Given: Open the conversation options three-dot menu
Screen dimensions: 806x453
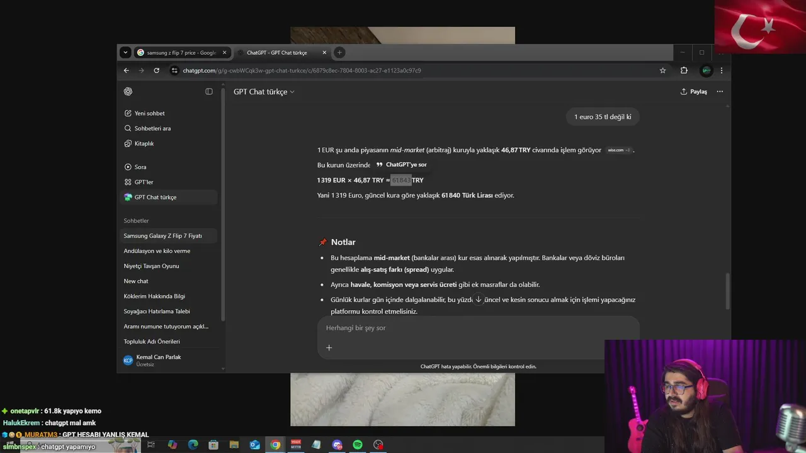Looking at the screenshot, I should (720, 92).
